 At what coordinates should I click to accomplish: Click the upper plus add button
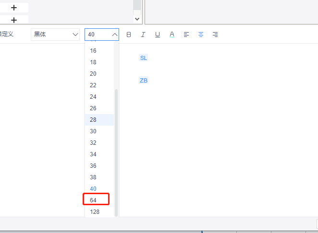click(14, 8)
